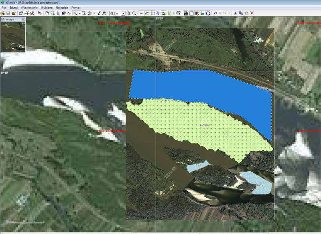Screen dimensions: 321x234
Task: Close the Minimapa panel
Action: coord(23,19)
